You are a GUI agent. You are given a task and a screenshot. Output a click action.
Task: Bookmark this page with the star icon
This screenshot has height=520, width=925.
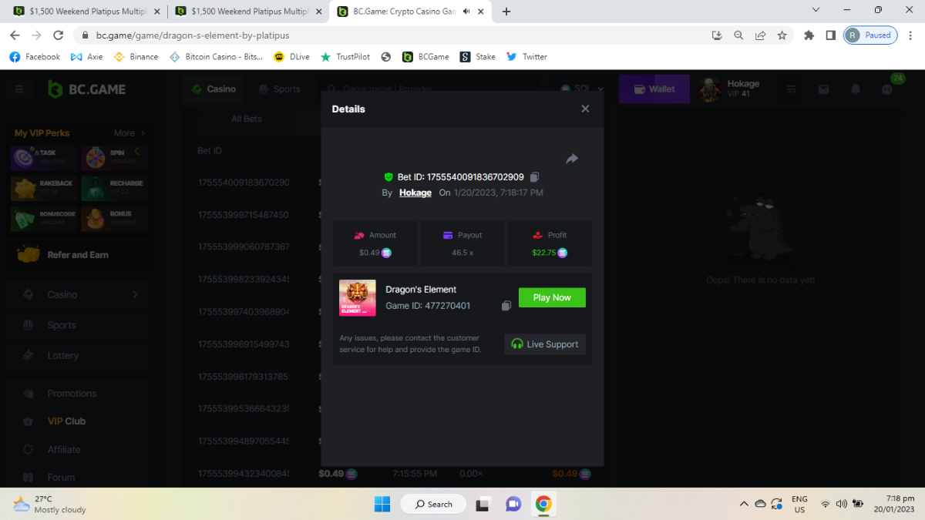click(x=782, y=35)
